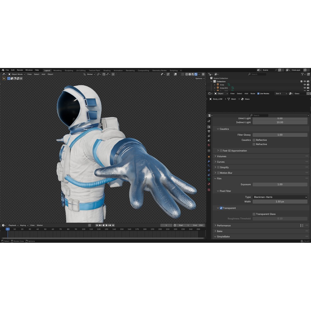Switch to the Shading workspace tab

(x=107, y=70)
